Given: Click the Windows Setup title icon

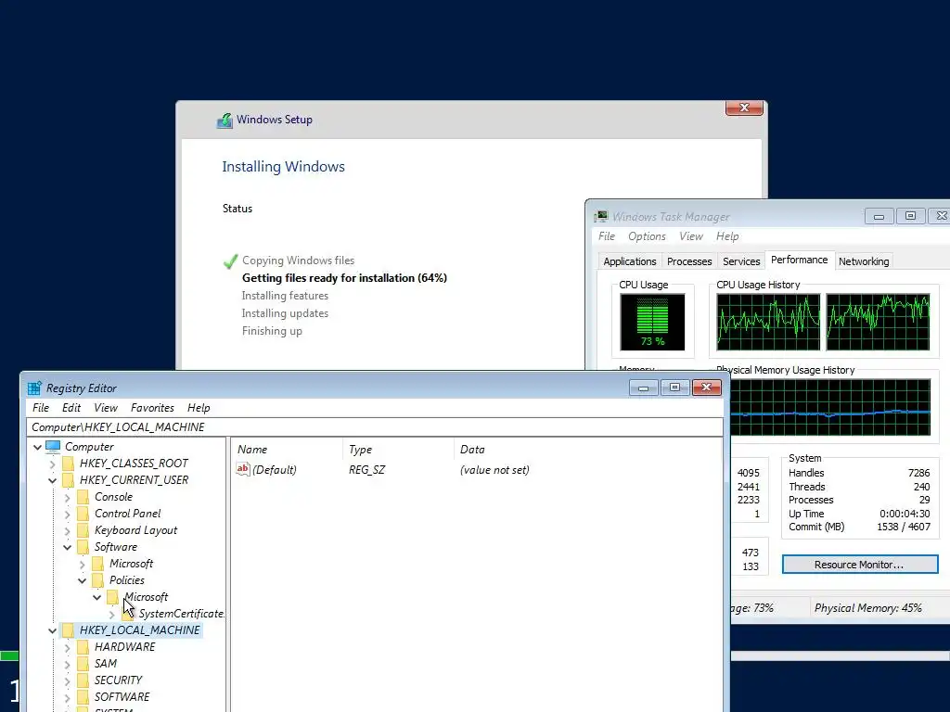Looking at the screenshot, I should [225, 120].
